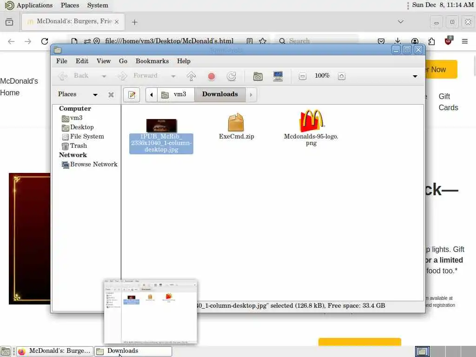Open the view mode dropdown arrow

(x=415, y=76)
